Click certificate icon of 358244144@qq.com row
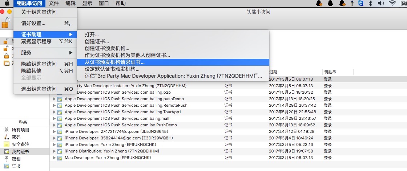Viewport: 407px width, 171px height. [60, 138]
